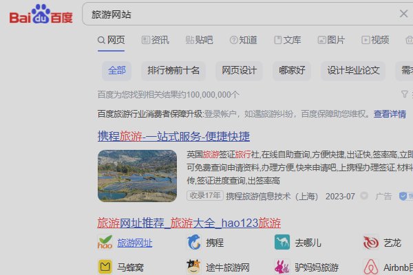Click the hao123 logo icon
Screen dimensions: 413x275
click(x=105, y=242)
